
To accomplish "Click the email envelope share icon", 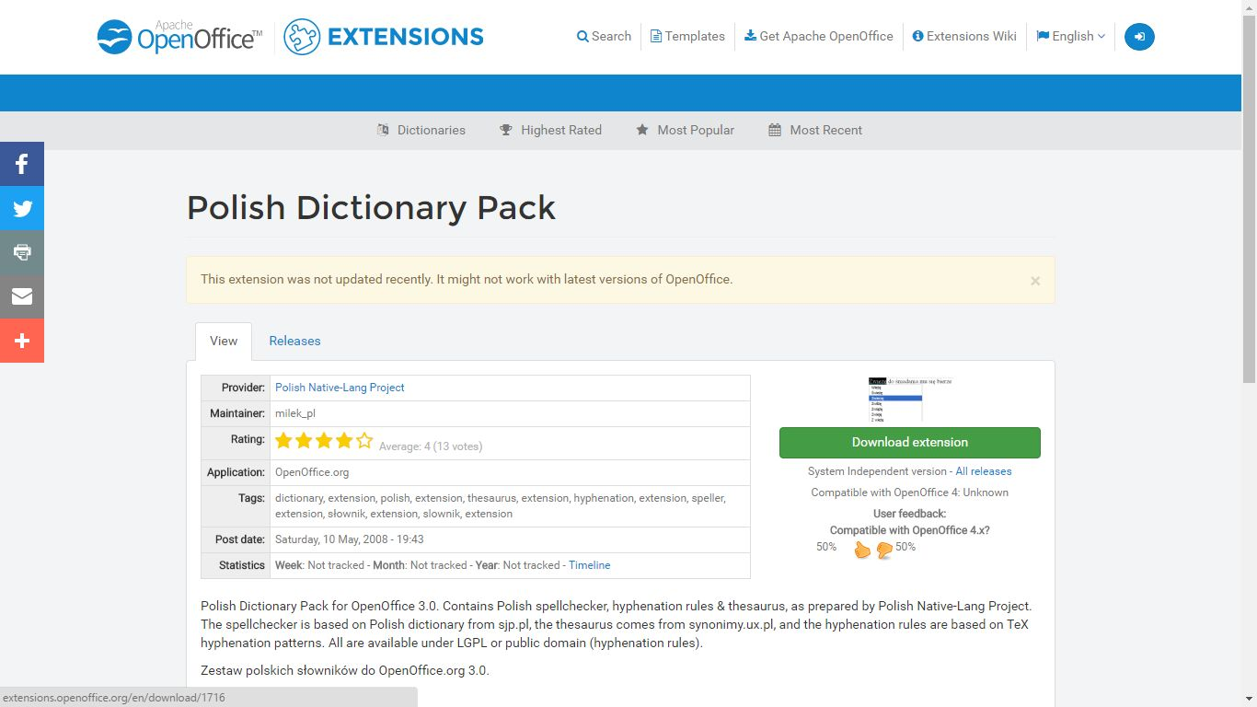I will click(22, 296).
